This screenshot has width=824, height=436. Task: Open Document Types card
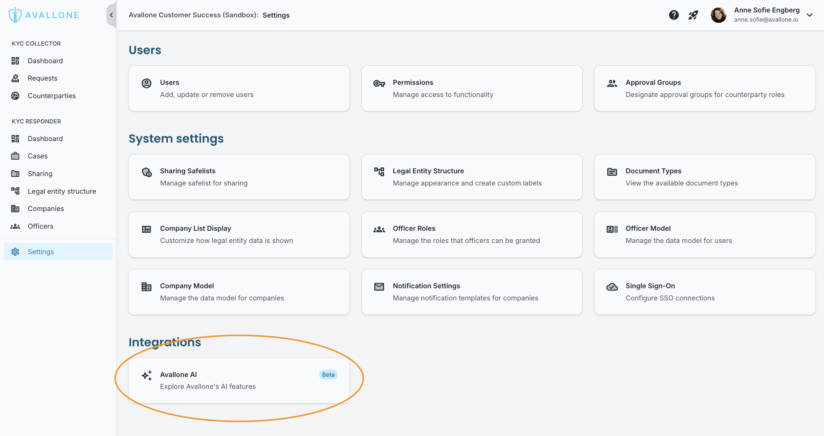705,177
